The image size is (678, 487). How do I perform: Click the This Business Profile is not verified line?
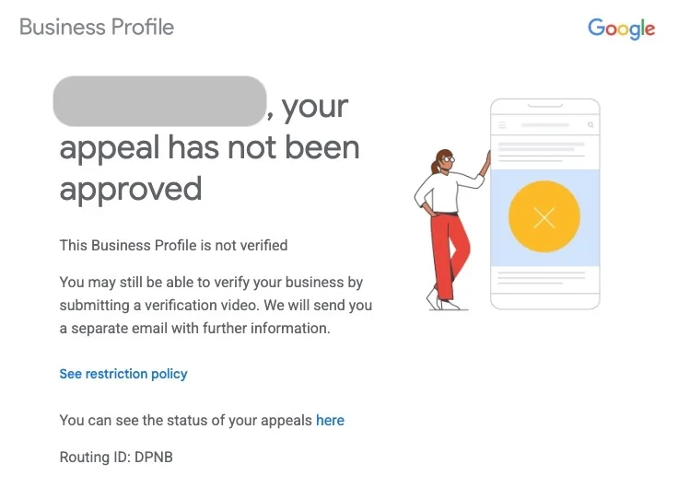(x=173, y=245)
